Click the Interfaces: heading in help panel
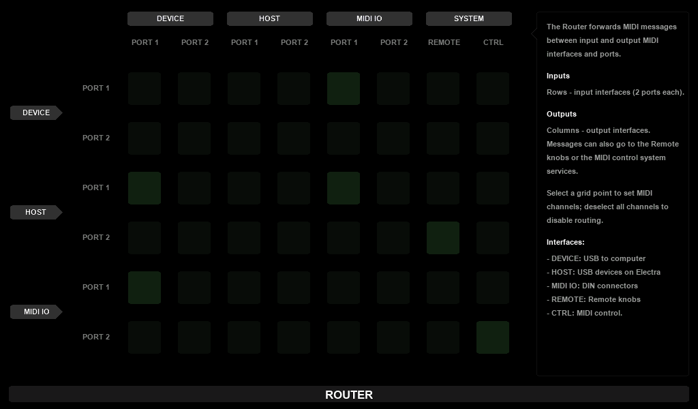 point(566,243)
